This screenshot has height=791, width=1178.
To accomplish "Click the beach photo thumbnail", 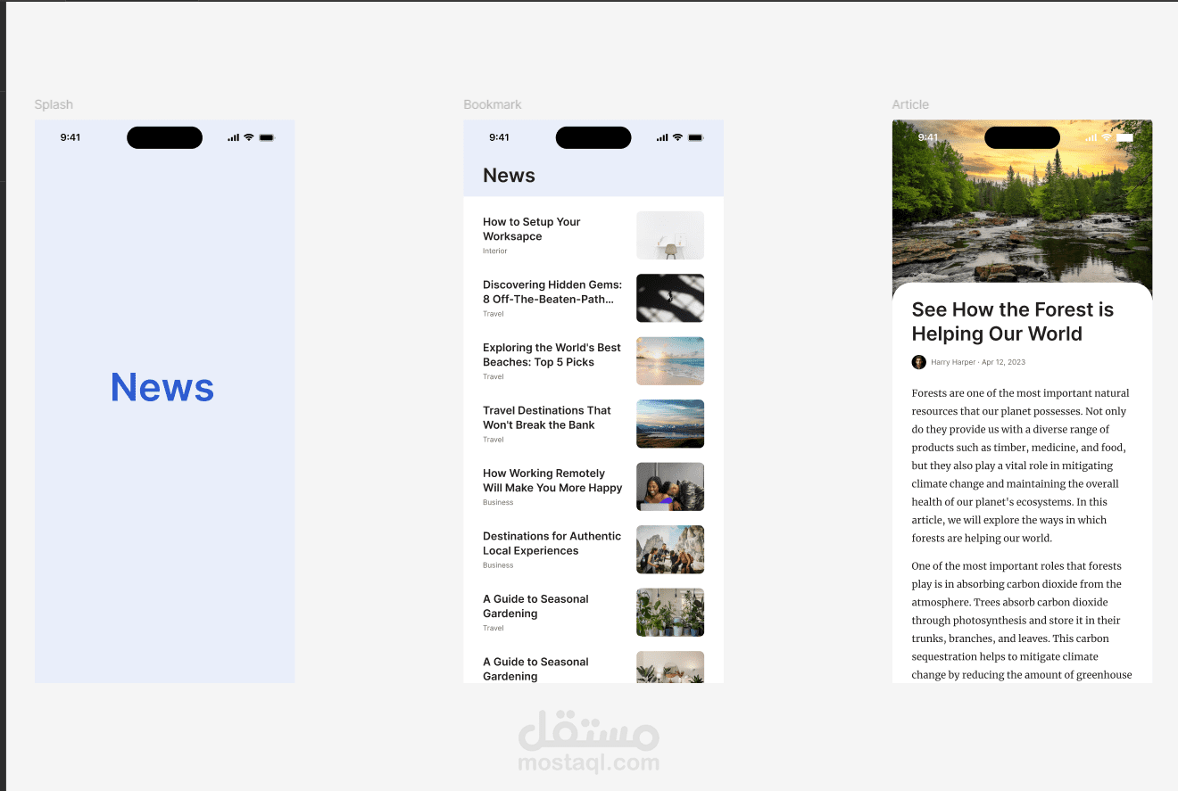I will pyautogui.click(x=670, y=361).
